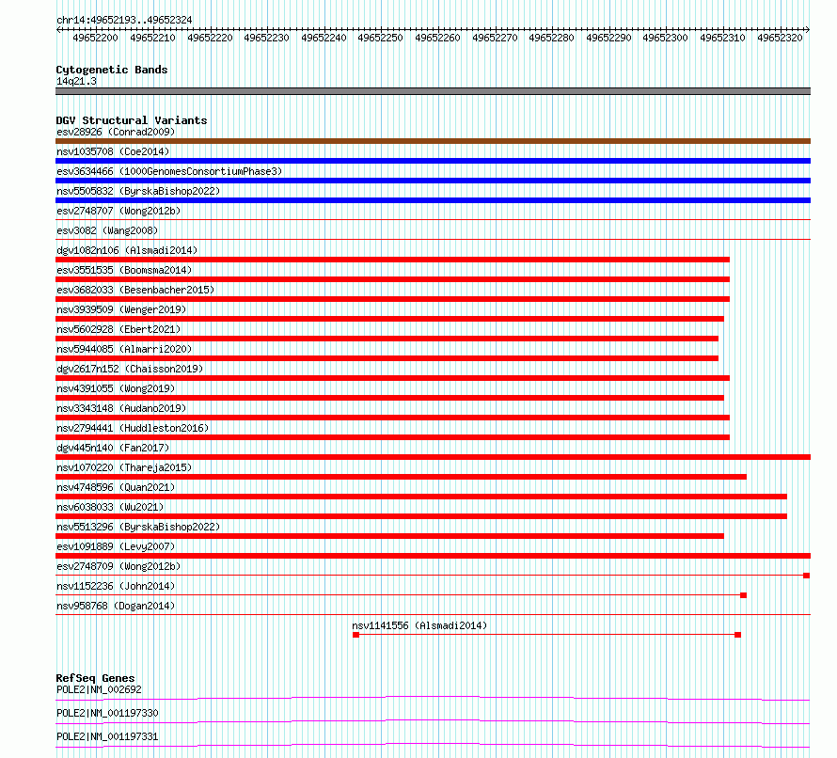Click chr14:49652193..49652324 coordinate text
The width and height of the screenshot is (837, 758).
point(124,20)
